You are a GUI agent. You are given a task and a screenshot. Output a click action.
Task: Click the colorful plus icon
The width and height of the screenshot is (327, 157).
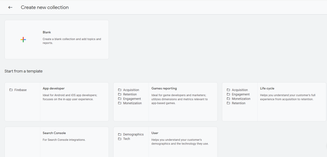(x=23, y=39)
